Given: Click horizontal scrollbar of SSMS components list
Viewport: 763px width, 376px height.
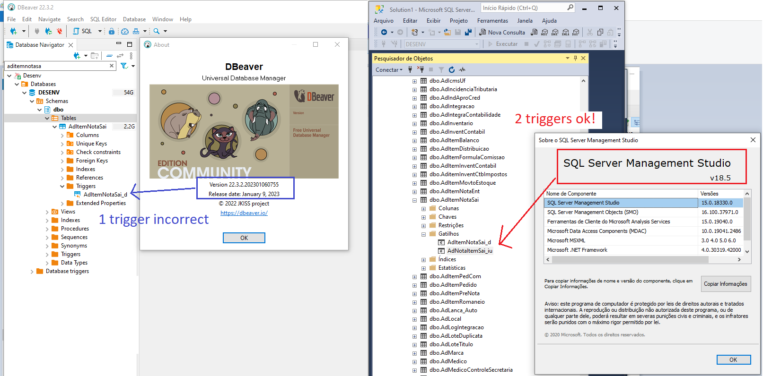Looking at the screenshot, I should [x=644, y=260].
